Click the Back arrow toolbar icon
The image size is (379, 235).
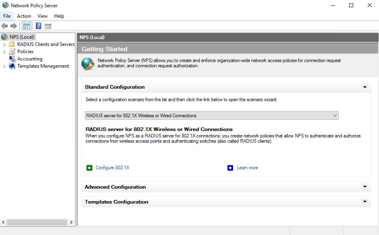tap(4, 26)
